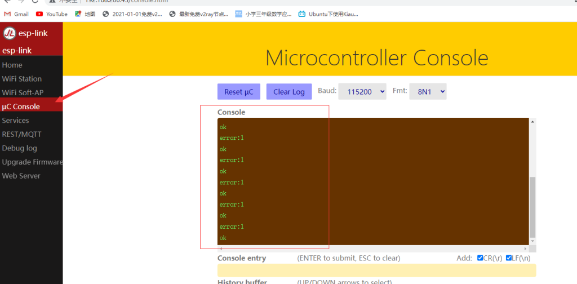This screenshot has width=577, height=284.
Task: Click the Console entry input field
Action: pos(376,270)
